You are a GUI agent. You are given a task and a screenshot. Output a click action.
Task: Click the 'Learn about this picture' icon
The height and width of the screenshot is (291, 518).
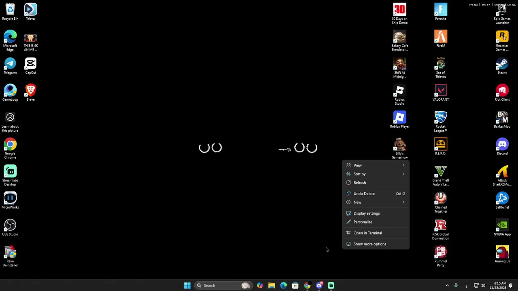[10, 122]
